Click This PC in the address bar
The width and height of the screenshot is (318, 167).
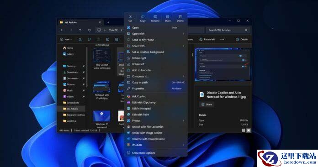point(113,30)
